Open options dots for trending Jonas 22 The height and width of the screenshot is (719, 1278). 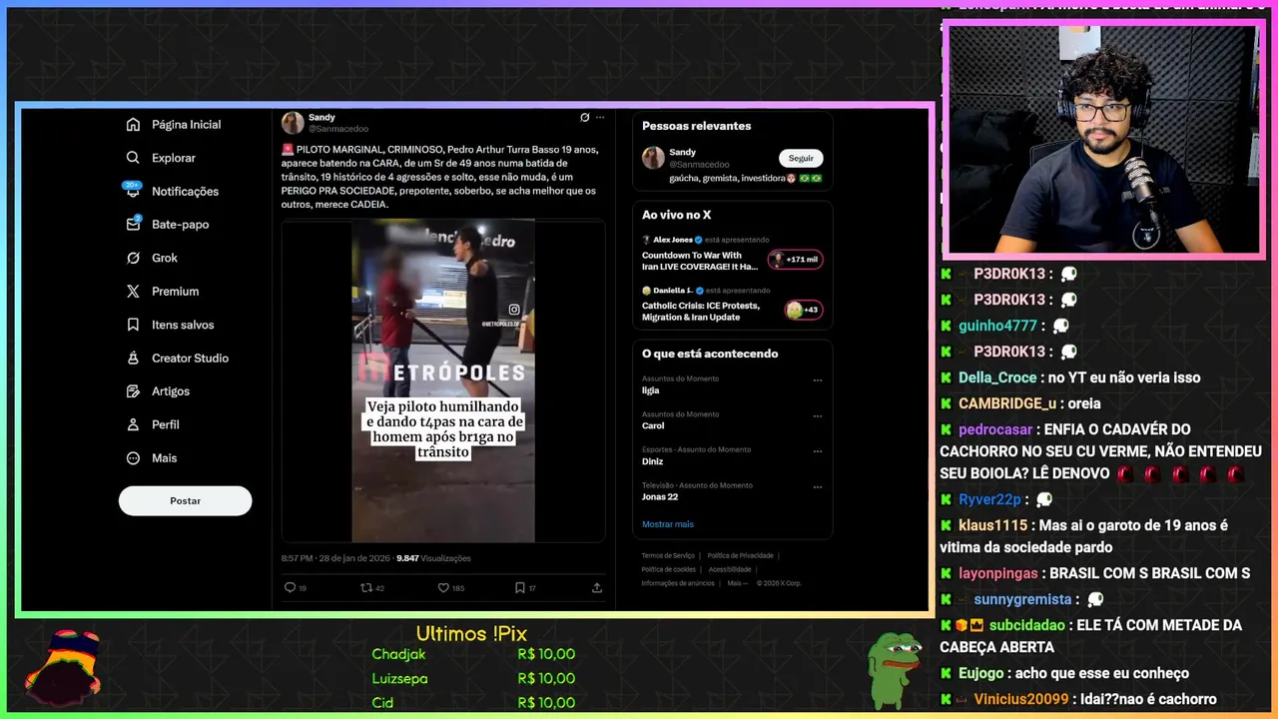818,487
